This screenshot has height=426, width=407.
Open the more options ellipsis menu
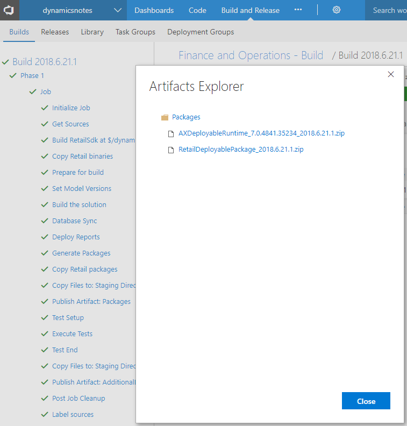298,10
